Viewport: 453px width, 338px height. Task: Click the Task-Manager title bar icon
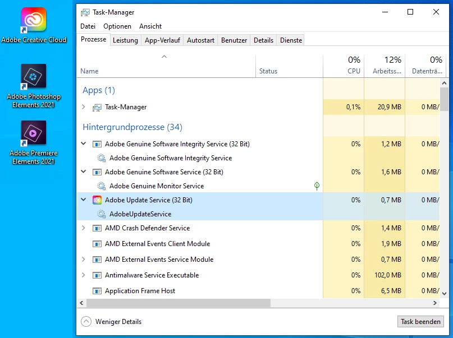coord(85,12)
